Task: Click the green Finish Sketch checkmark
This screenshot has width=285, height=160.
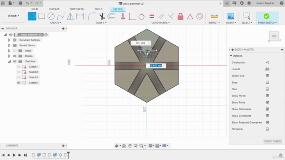Action: (x=266, y=16)
